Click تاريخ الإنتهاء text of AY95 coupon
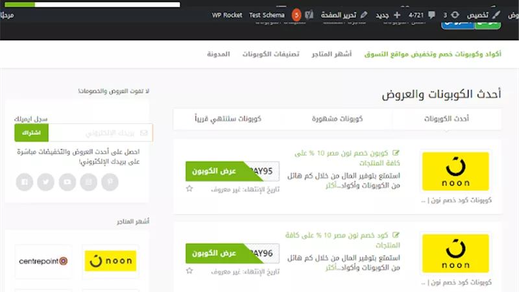This screenshot has height=292, width=519. pyautogui.click(x=245, y=189)
